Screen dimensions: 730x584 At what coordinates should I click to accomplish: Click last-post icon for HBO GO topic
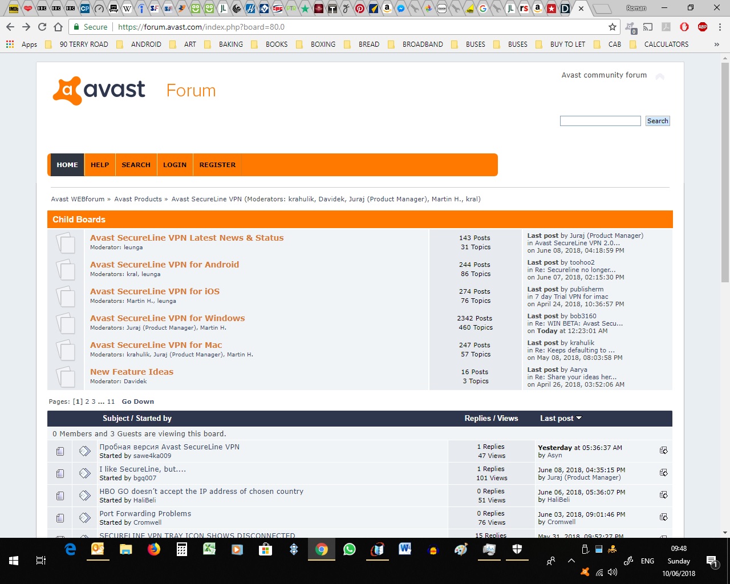coord(664,494)
